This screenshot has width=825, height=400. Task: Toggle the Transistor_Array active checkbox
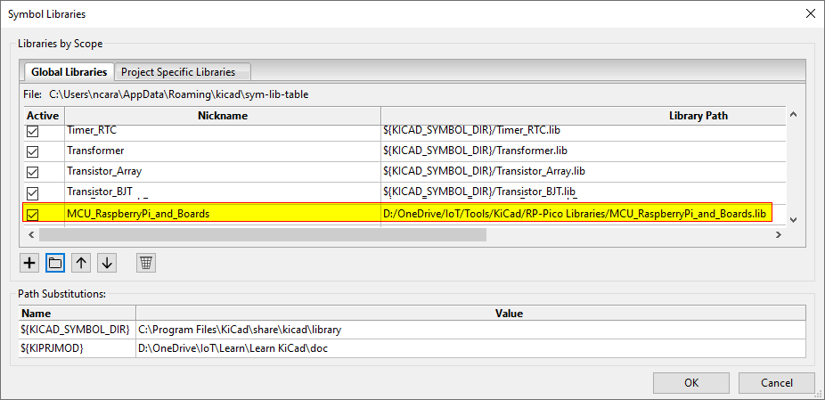point(33,172)
